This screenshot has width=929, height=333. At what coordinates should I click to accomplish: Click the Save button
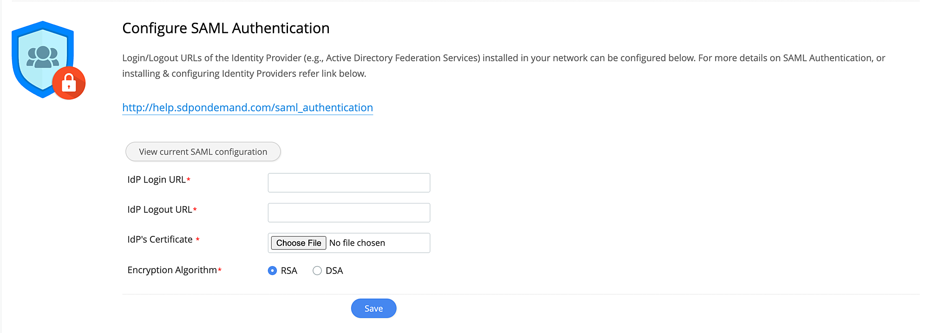point(373,308)
